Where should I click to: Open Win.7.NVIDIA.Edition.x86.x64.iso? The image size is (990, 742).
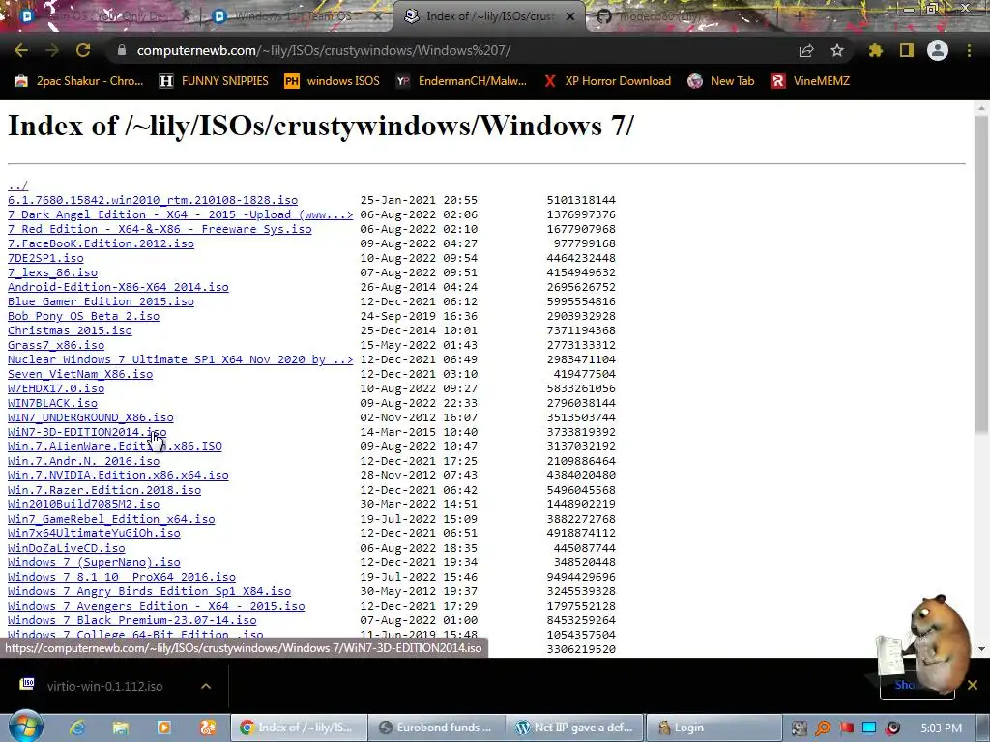click(118, 475)
